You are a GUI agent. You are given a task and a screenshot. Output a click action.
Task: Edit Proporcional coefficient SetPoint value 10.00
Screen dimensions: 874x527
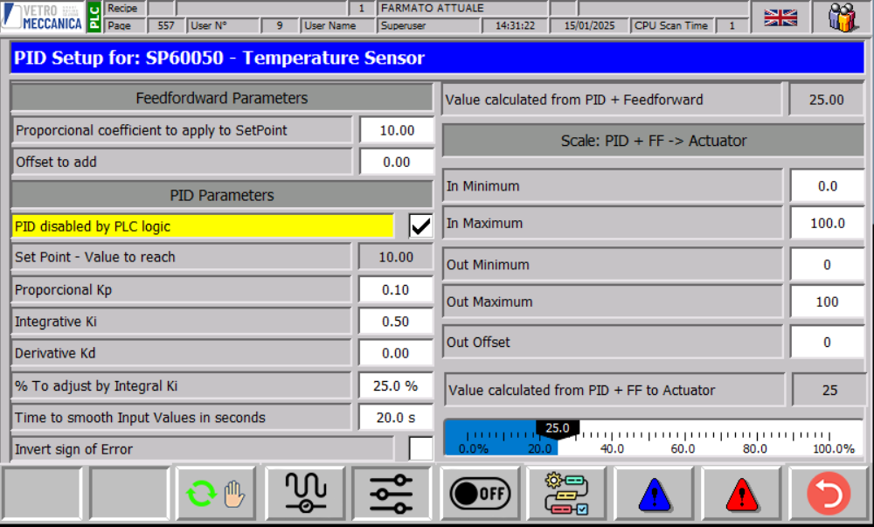[x=397, y=130]
